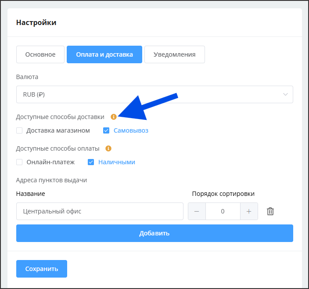309x289 pixels.
Task: Click the Порядок сортировки column label
Action: click(x=223, y=194)
